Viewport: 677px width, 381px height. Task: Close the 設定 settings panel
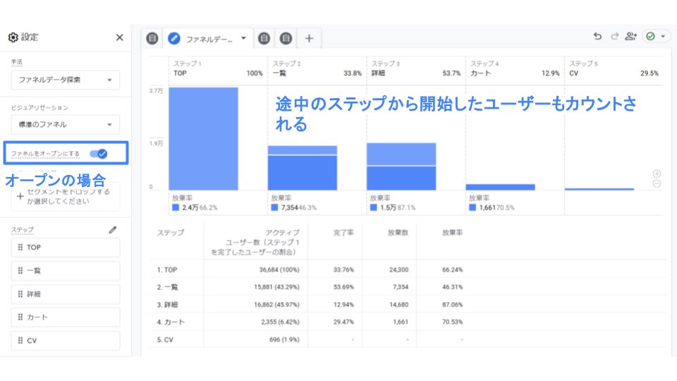tap(120, 37)
